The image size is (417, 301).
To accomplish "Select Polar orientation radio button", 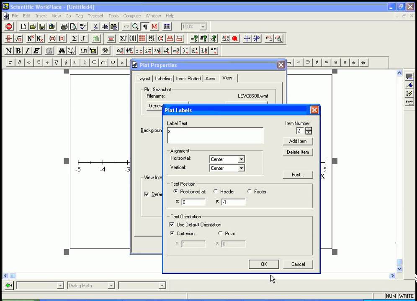I will [x=220, y=233].
